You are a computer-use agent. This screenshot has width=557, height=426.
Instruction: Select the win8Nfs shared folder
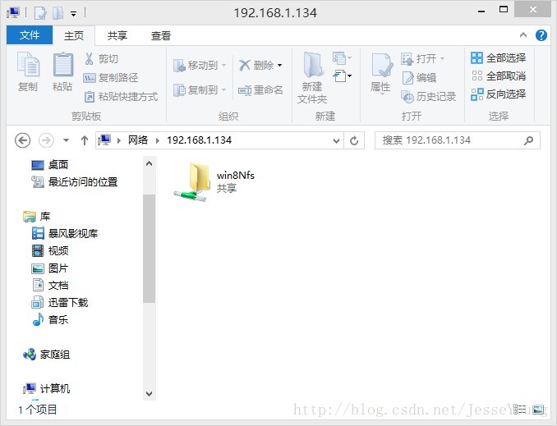(x=214, y=182)
